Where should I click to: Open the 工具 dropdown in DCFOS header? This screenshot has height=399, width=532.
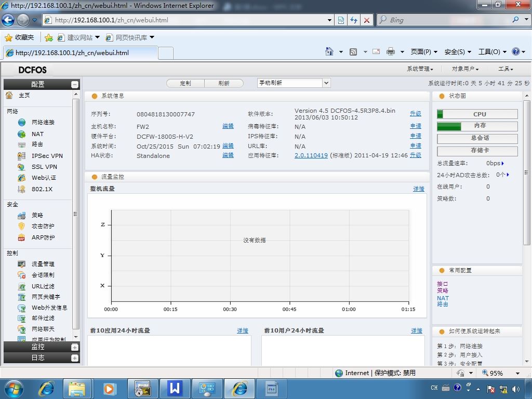[506, 69]
